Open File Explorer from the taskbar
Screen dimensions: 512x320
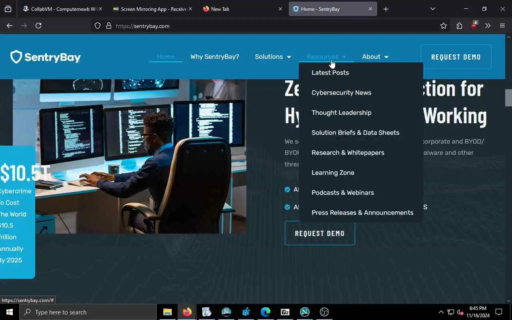pyautogui.click(x=167, y=312)
